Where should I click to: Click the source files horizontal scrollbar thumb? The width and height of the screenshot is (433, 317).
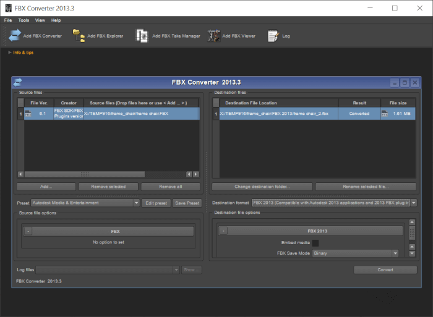pos(85,174)
